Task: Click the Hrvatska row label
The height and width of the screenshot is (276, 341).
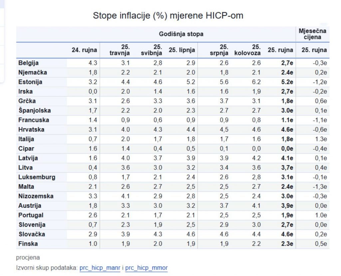Action: (x=31, y=130)
